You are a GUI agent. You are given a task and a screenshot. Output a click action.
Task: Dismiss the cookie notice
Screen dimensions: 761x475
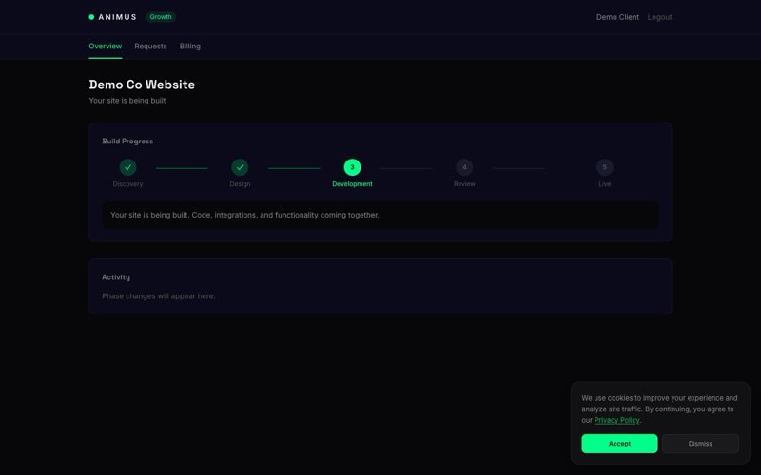tap(700, 444)
